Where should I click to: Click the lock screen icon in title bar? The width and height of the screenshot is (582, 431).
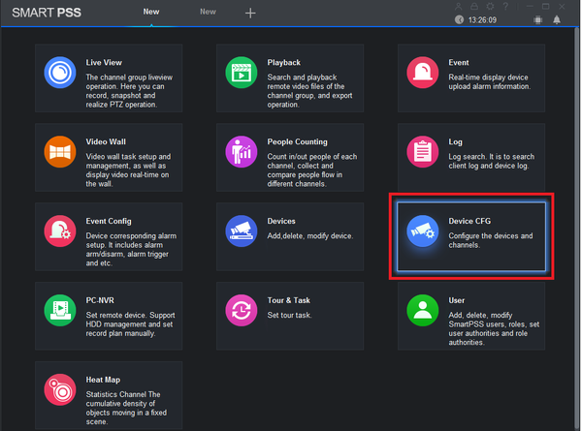pos(474,7)
